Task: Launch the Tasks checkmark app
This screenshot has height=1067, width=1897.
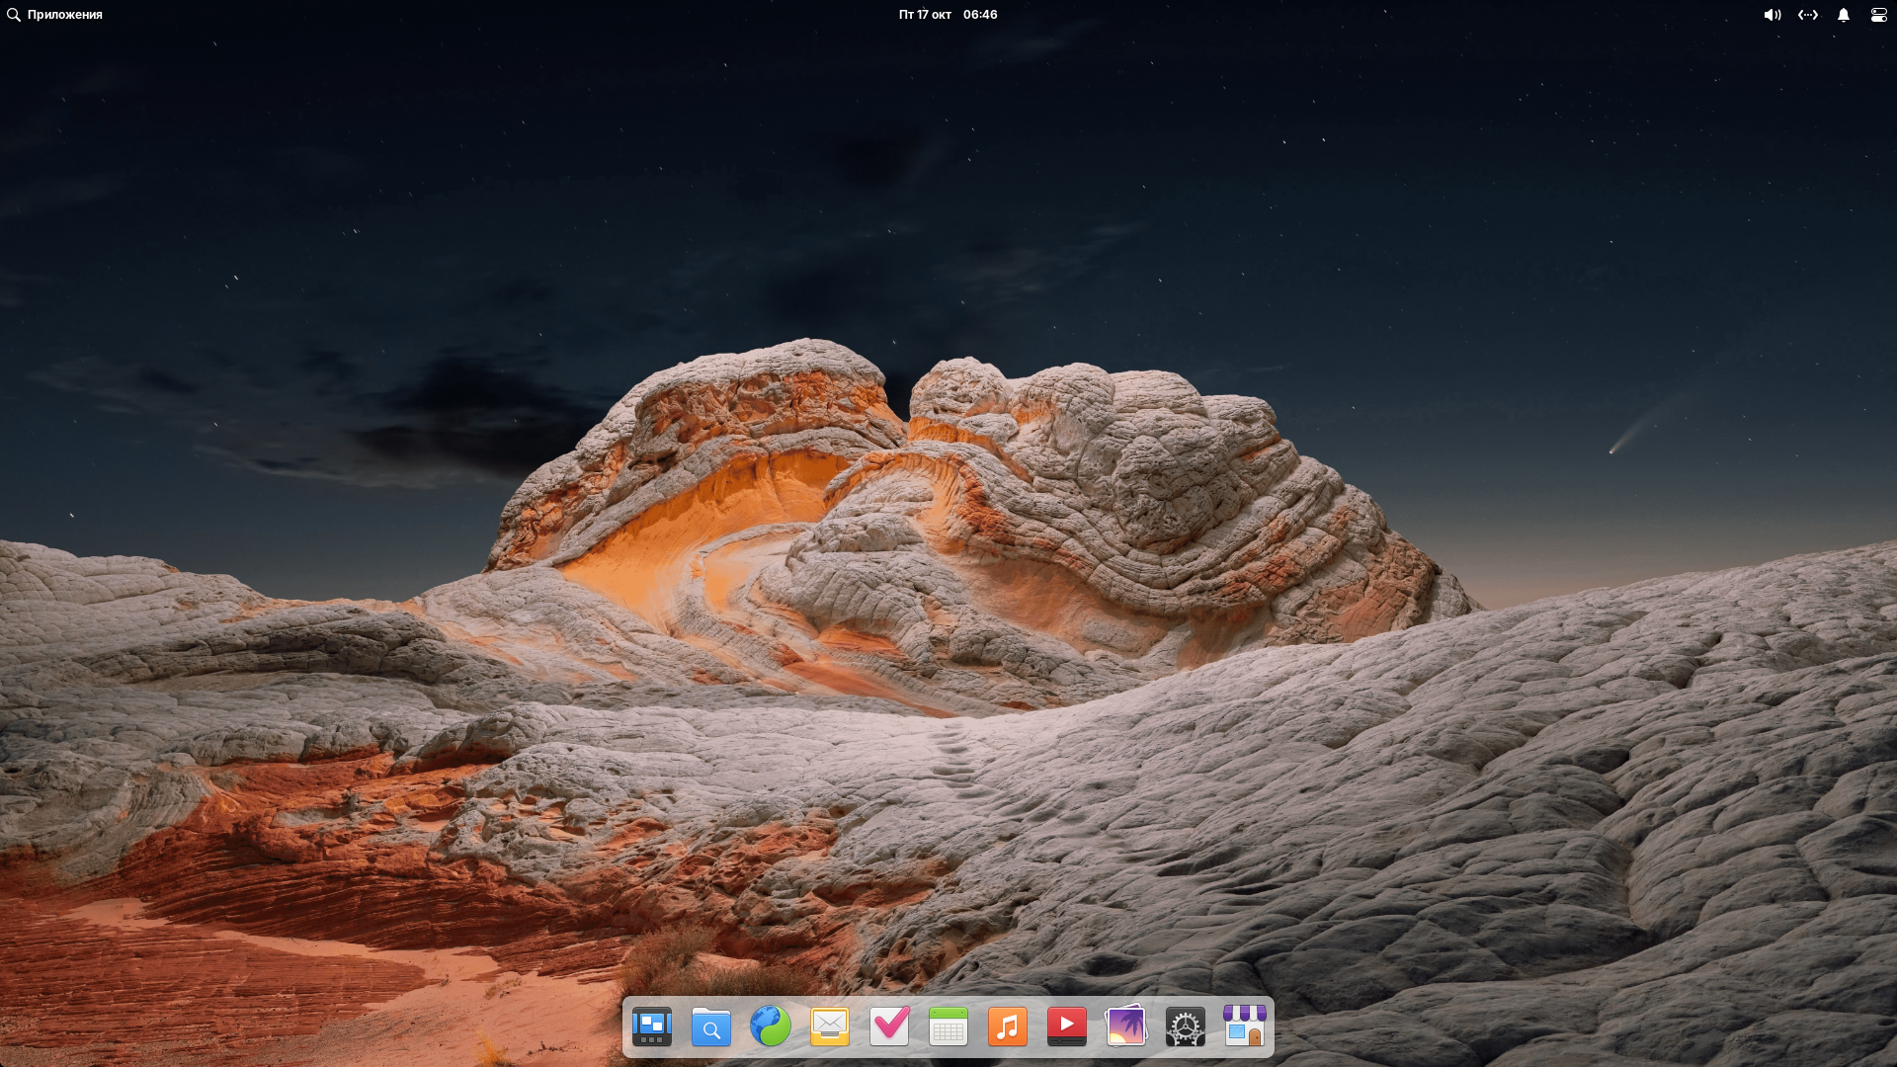Action: 889,1026
